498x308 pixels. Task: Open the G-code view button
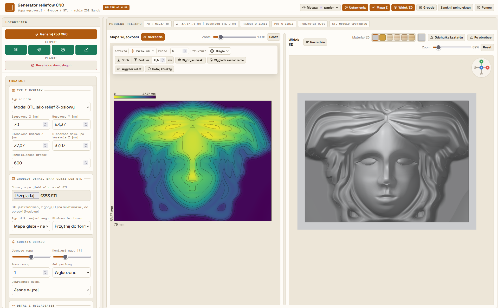[x=426, y=8]
